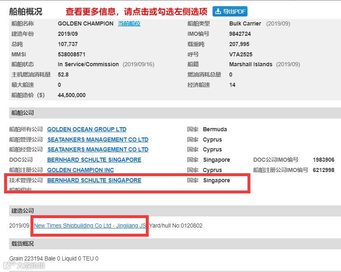Viewport: 341px width, 272px height.
Task: Select the call sign V7A2525
Action: click(241, 54)
